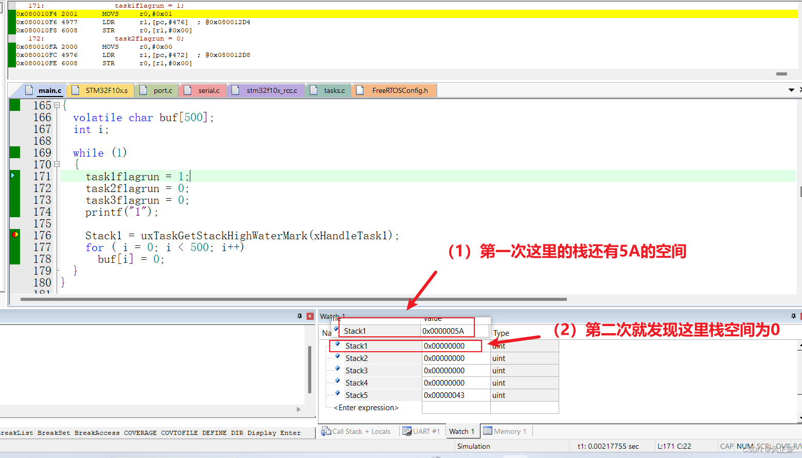This screenshot has height=458, width=802.
Task: Open the stm32f10x_rcc.c tab
Action: (266, 90)
